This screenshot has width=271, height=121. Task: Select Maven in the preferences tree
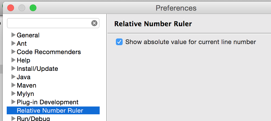27,85
